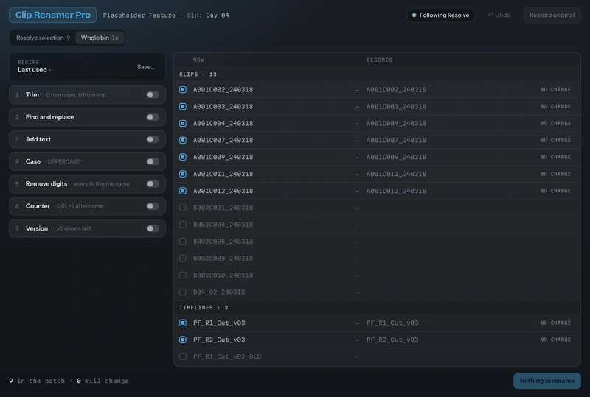Screen dimensions: 590x397
Task: Open the Trim step row
Action: 87,95
